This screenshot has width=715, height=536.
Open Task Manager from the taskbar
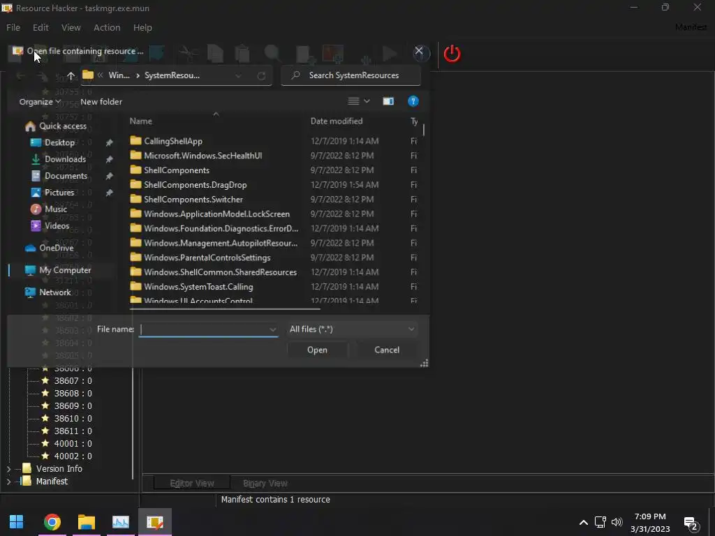[121, 522]
